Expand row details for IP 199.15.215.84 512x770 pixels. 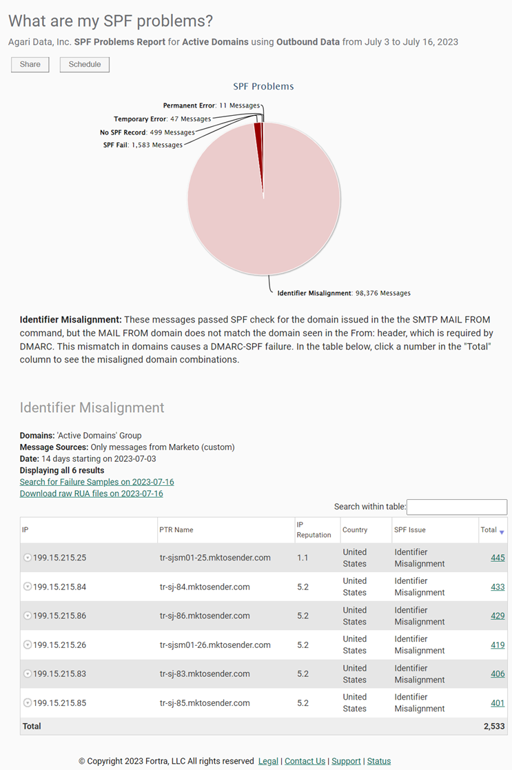pos(28,587)
